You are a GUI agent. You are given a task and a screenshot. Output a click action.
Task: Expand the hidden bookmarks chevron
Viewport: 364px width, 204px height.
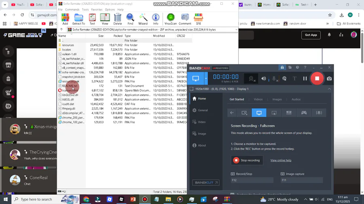[328, 24]
